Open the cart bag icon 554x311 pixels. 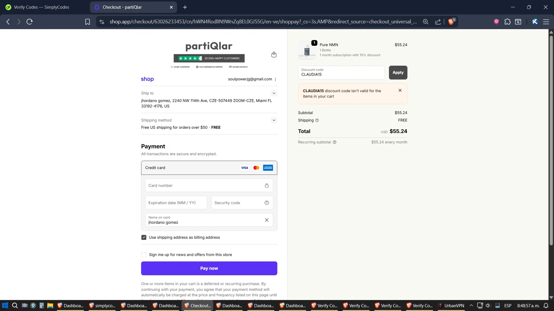[274, 55]
